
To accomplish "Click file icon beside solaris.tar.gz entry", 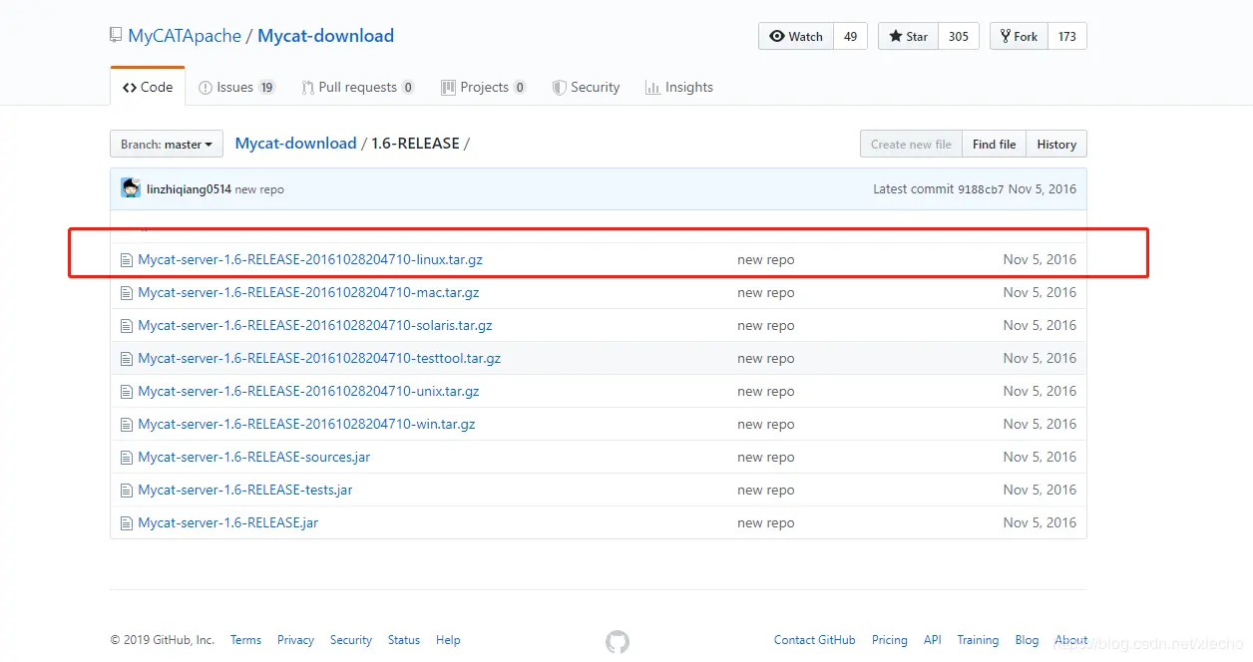I will (x=126, y=326).
